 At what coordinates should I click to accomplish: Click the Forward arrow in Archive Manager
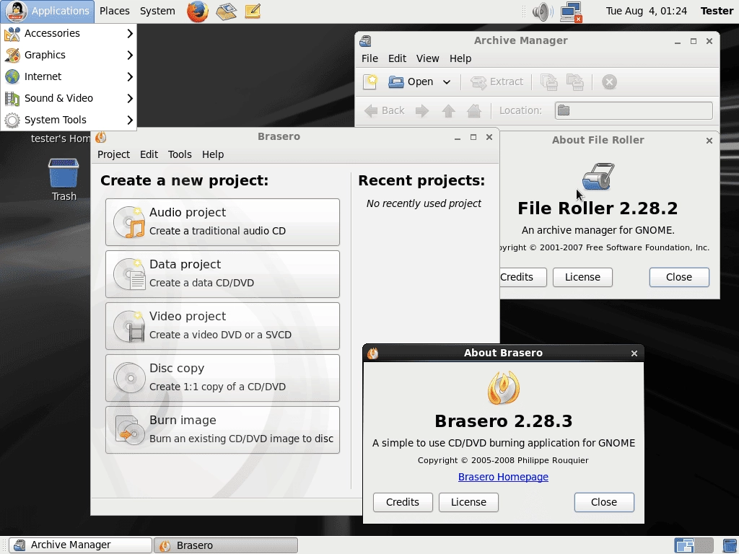tap(421, 110)
